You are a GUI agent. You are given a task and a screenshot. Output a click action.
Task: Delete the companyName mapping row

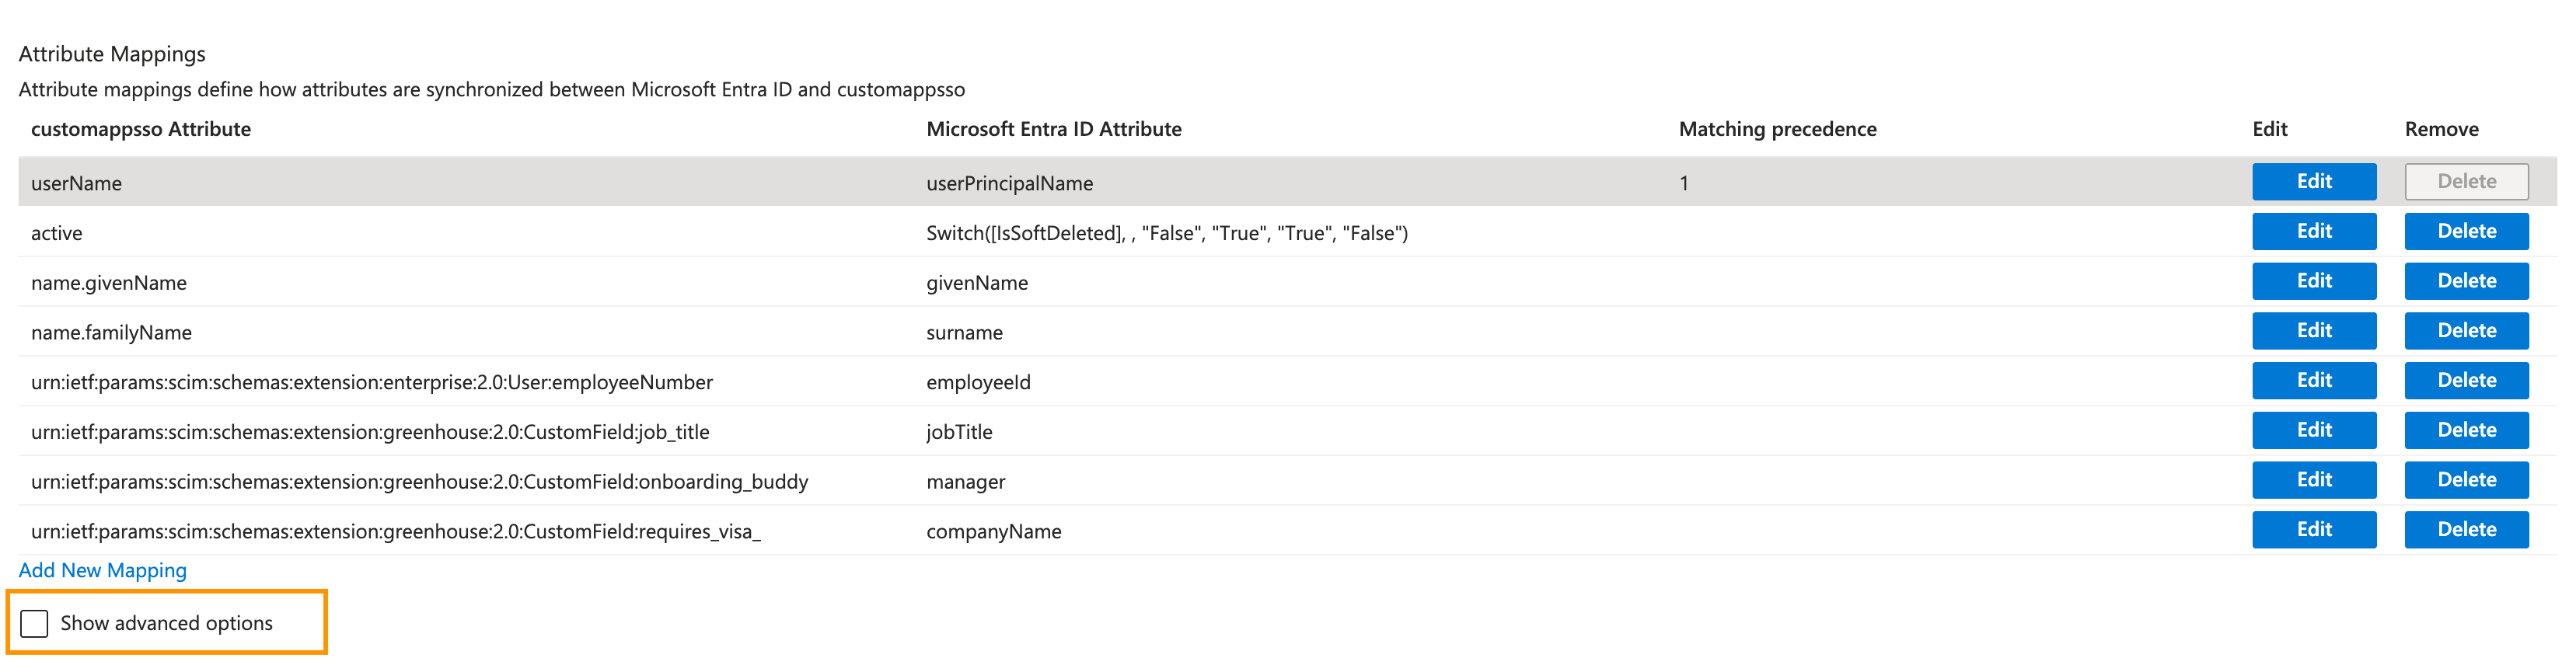pyautogui.click(x=2465, y=530)
